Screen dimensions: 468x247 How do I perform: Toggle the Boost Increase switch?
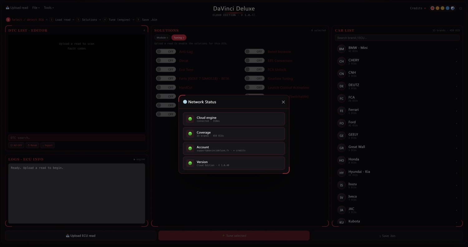pyautogui.click(x=255, y=52)
